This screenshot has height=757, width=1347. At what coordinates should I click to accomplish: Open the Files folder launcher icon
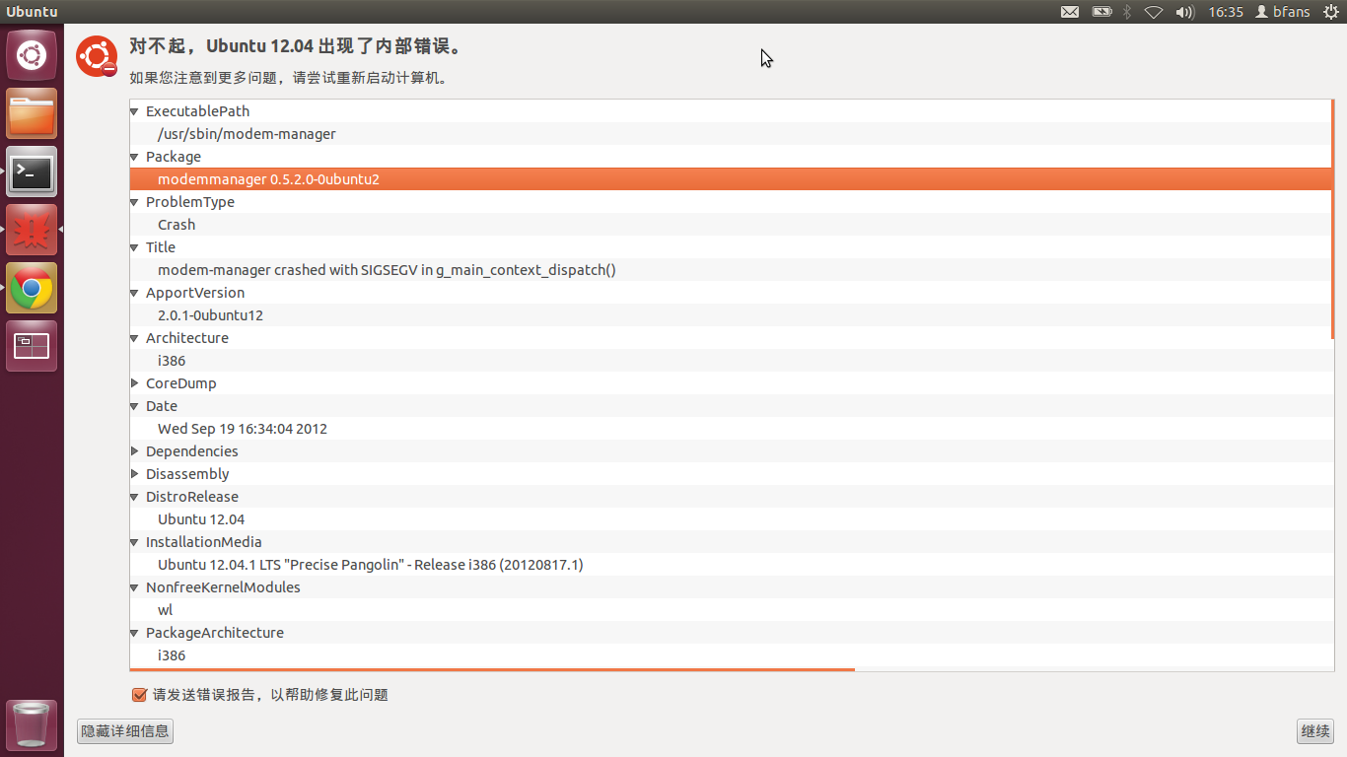click(x=32, y=113)
